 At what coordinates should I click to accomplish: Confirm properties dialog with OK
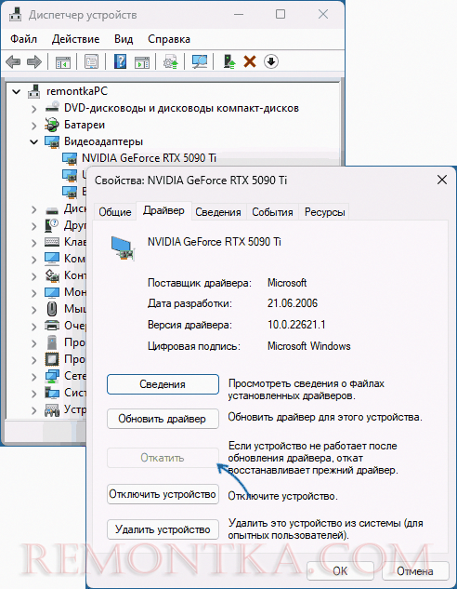click(340, 571)
